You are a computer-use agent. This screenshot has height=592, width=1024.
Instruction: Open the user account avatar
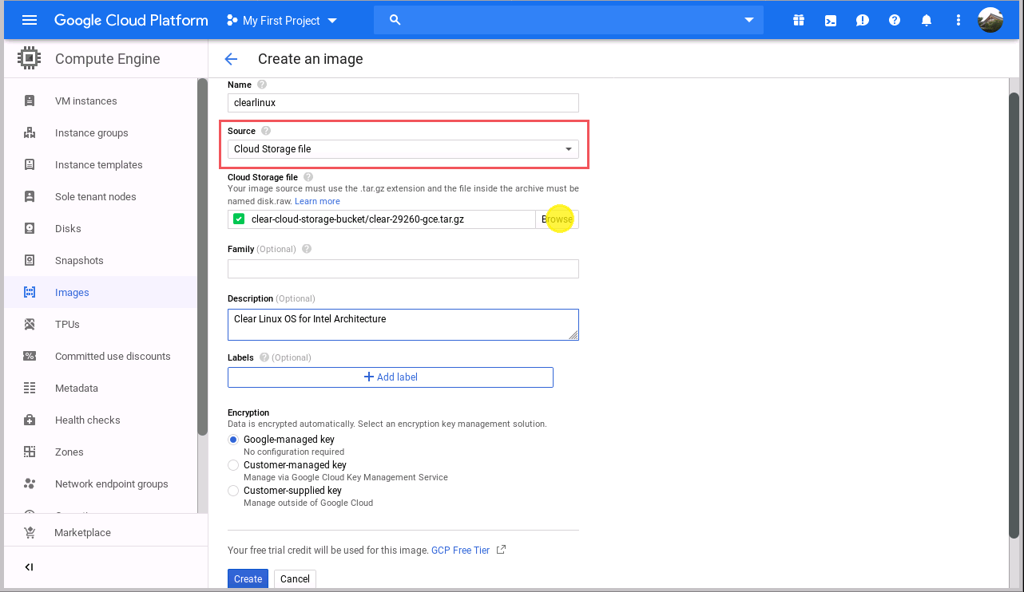click(x=990, y=20)
